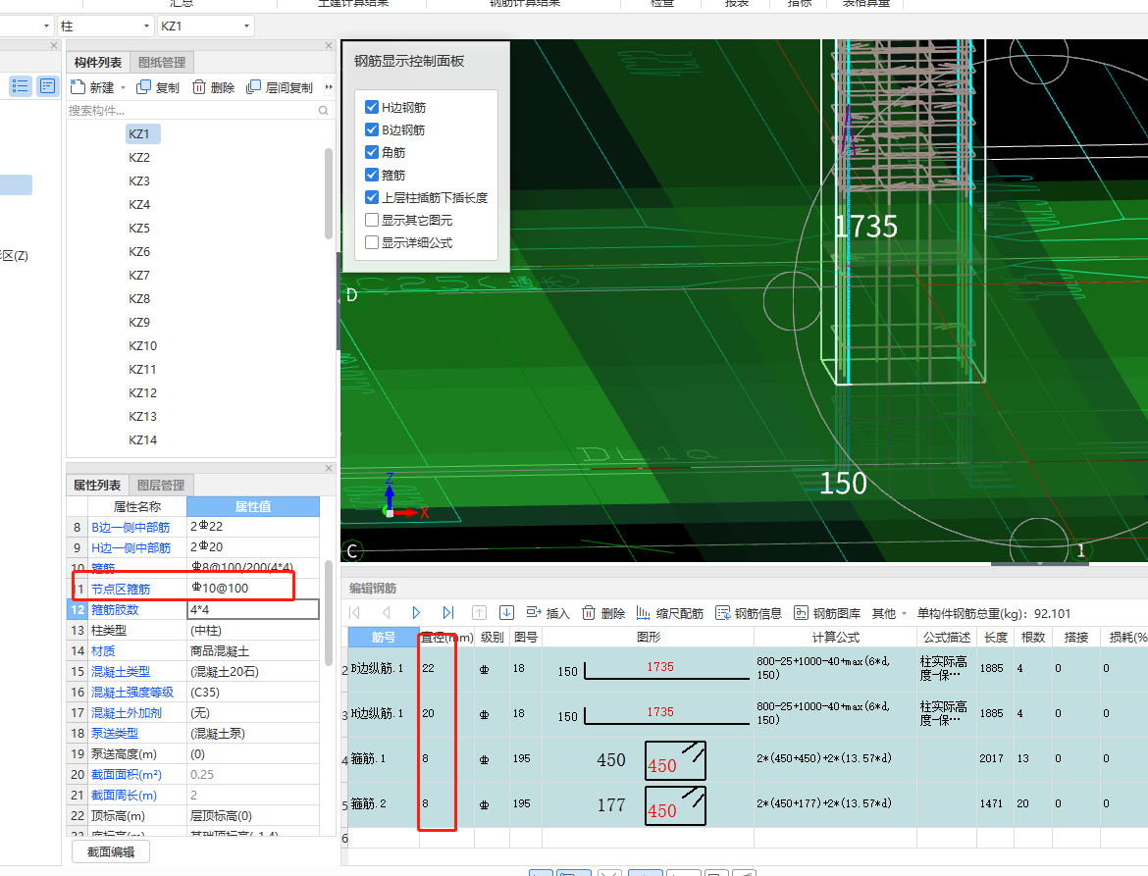The image size is (1148, 876).
Task: Select KZ5 in component list
Action: (139, 229)
